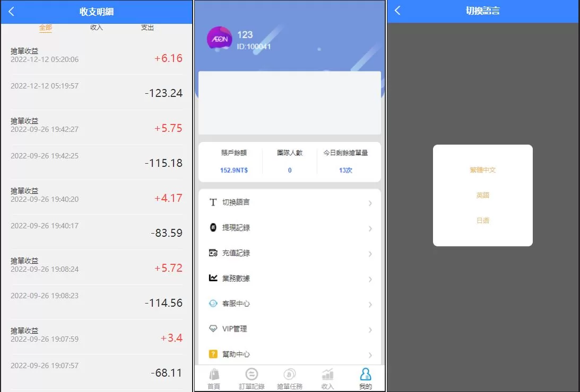Click the 152.9NT$ account balance
The image size is (580, 392).
click(x=234, y=170)
